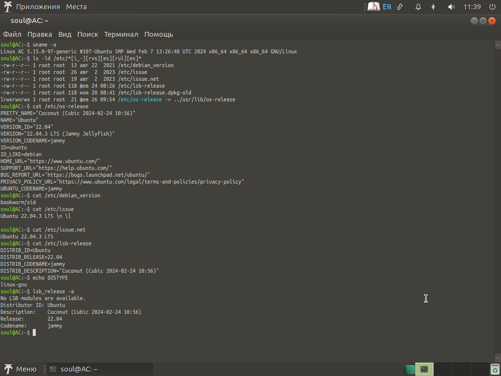This screenshot has height=376, width=501.
Task: Click the empty prompt with the cursor block
Action: 18,332
